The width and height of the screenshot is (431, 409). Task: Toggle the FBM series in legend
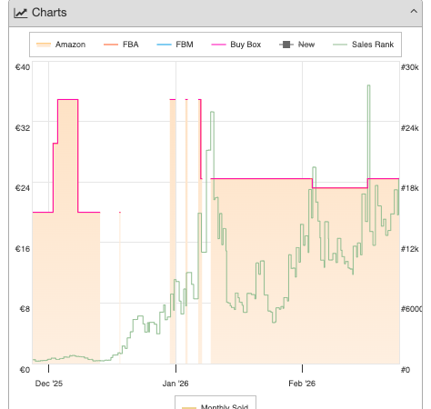175,45
